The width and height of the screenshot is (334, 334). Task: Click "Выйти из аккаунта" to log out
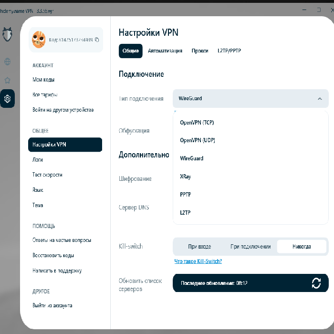click(52, 305)
